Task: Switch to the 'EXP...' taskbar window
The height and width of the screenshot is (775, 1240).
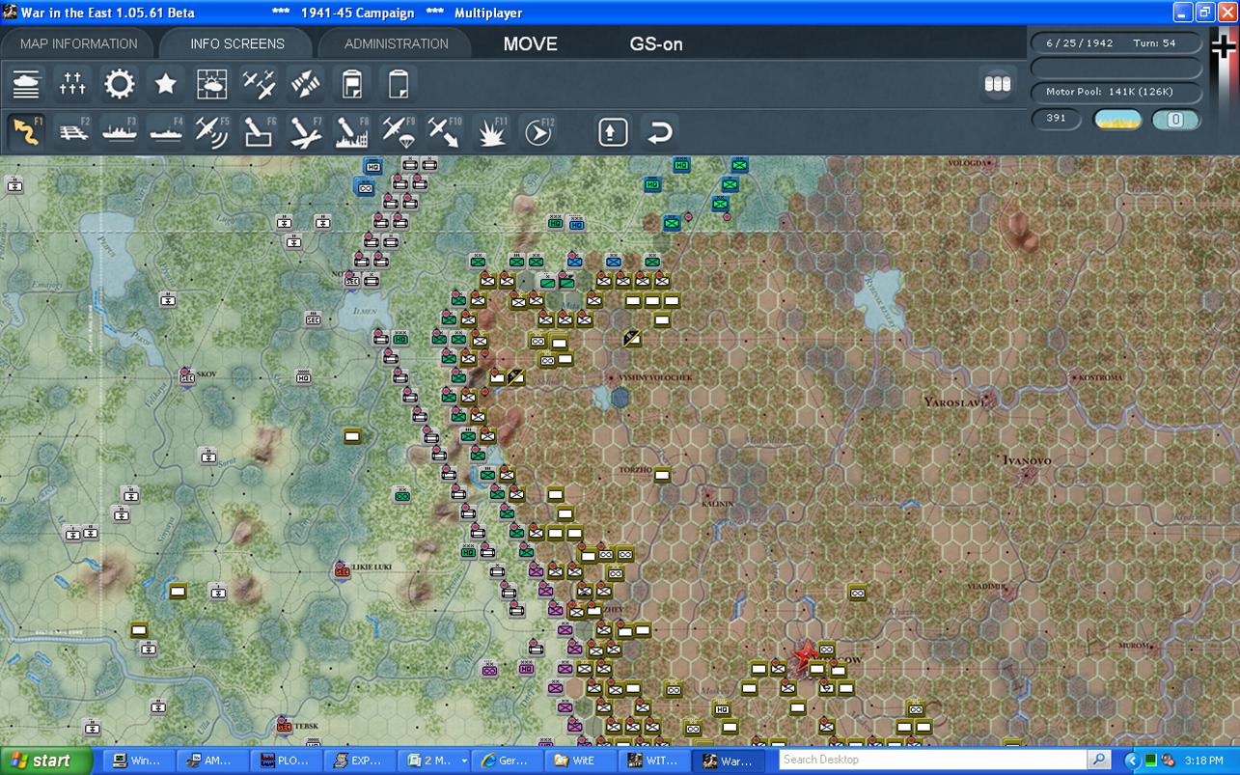Action: (x=359, y=761)
